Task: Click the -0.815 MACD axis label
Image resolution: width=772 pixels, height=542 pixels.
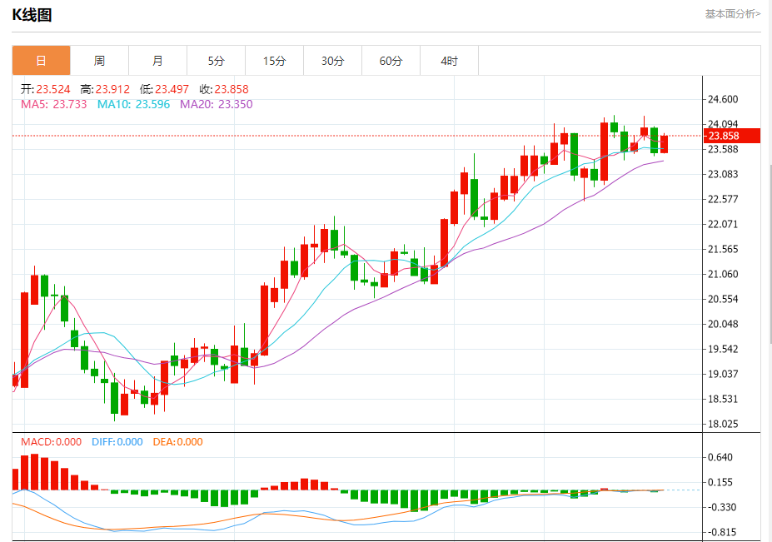Action: point(721,532)
